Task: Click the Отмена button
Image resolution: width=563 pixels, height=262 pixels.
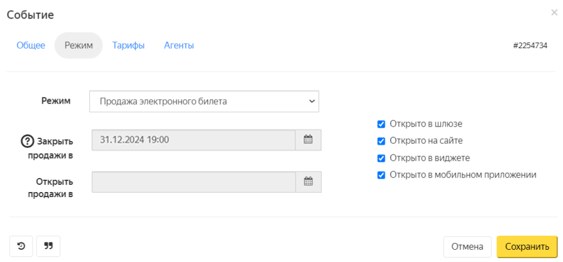Action: point(467,246)
